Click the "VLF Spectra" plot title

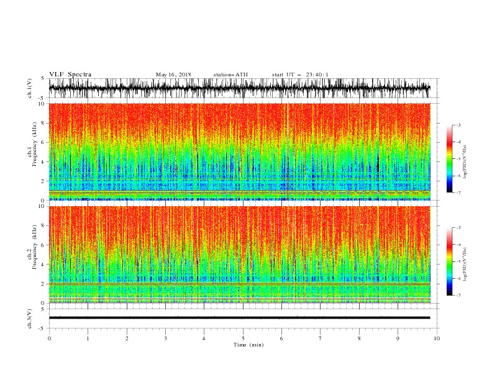[x=70, y=75]
